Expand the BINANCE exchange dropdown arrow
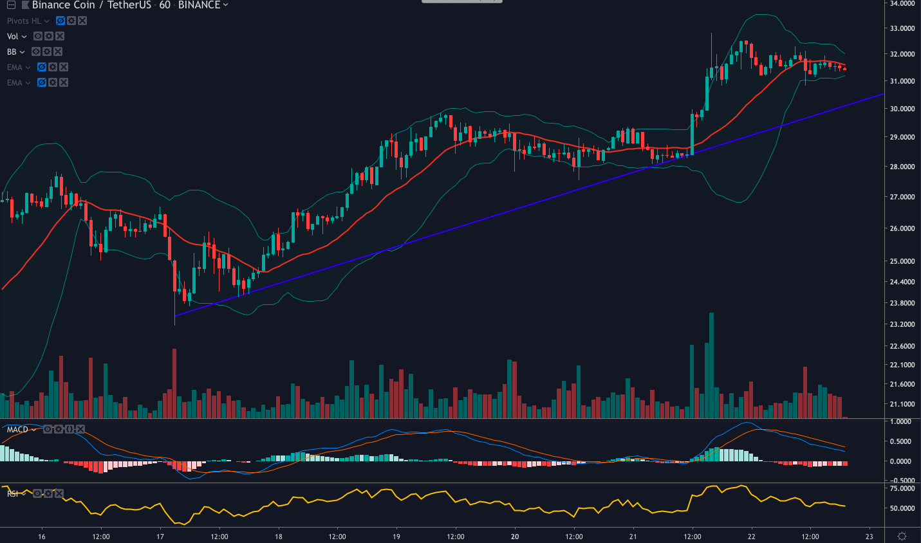Image resolution: width=921 pixels, height=543 pixels. (x=224, y=5)
